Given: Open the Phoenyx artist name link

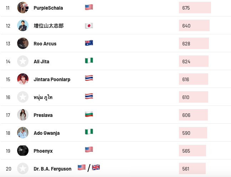Looking at the screenshot, I should point(43,151).
